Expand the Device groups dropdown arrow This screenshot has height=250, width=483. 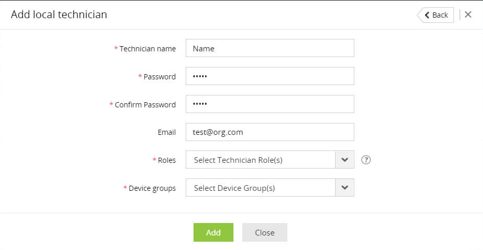pos(345,188)
